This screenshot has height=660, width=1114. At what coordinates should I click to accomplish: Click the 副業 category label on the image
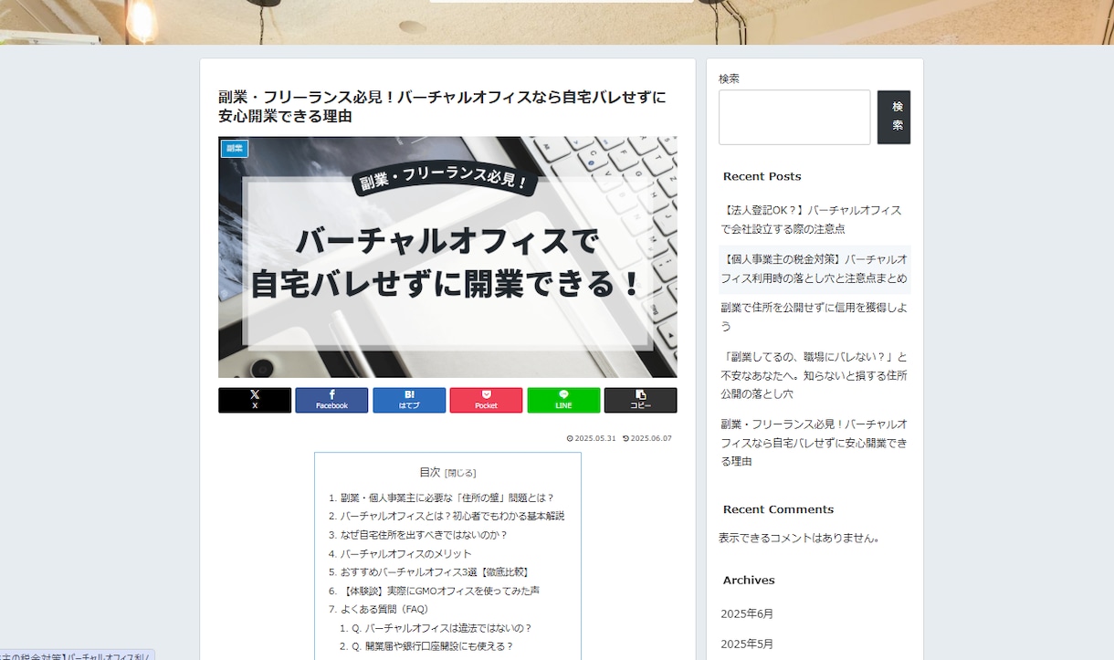coord(235,148)
